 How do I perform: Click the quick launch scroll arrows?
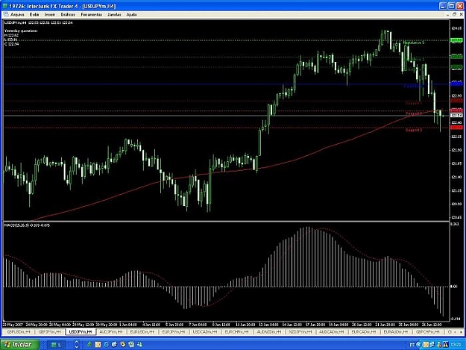77,345
